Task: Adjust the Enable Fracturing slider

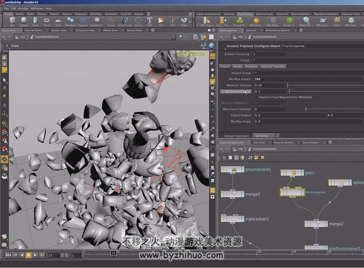Action: (325, 54)
